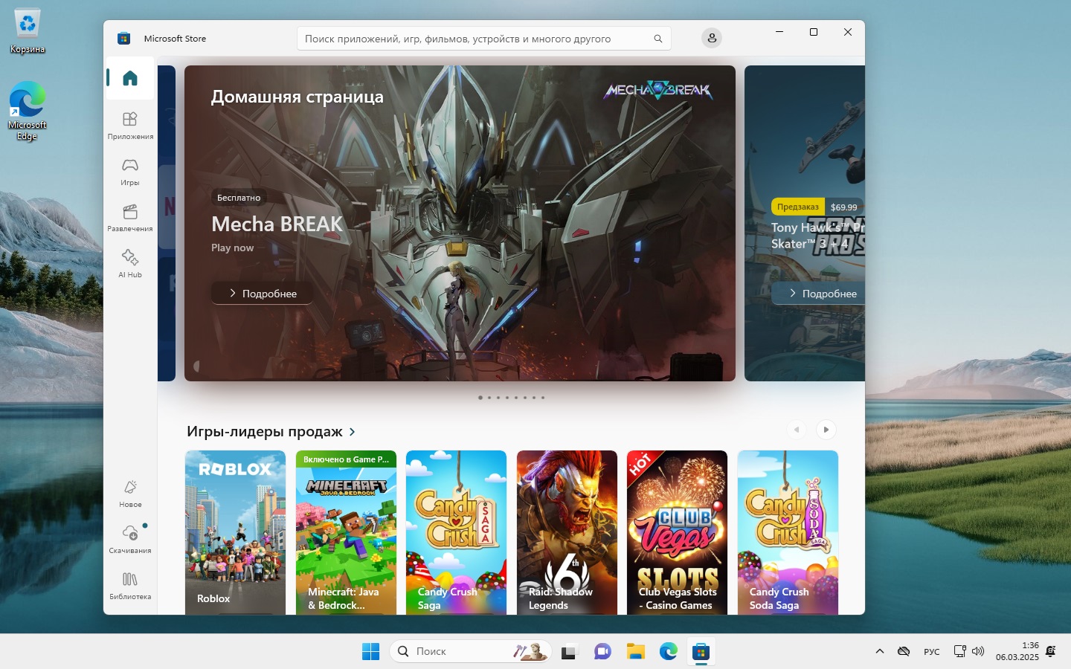Switch input language РУС
Viewport: 1071px width, 669px height.
(931, 652)
